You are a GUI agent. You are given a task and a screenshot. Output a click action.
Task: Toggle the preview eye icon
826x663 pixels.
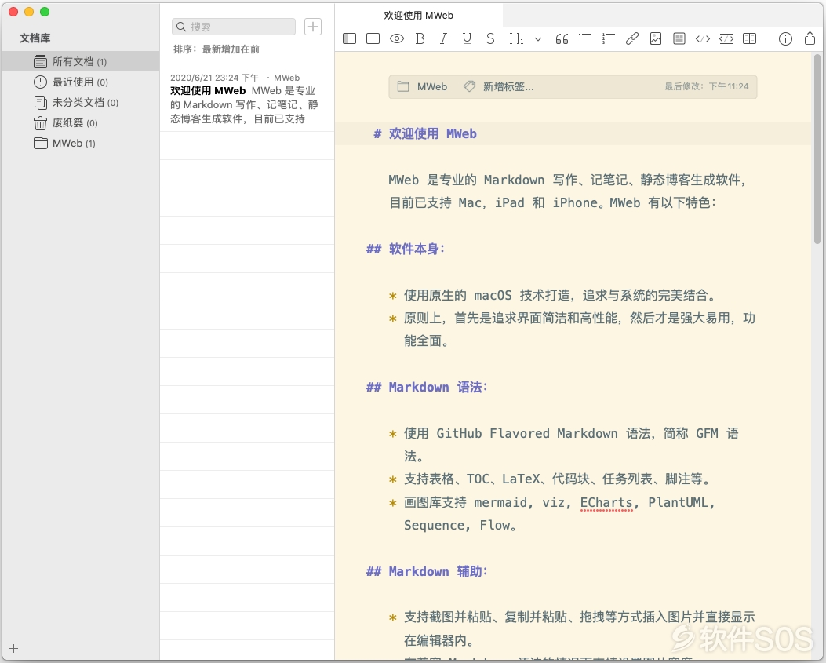(x=397, y=38)
